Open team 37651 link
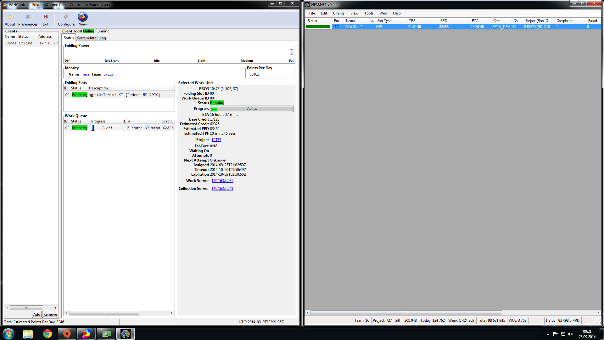604x340 pixels. [x=108, y=74]
